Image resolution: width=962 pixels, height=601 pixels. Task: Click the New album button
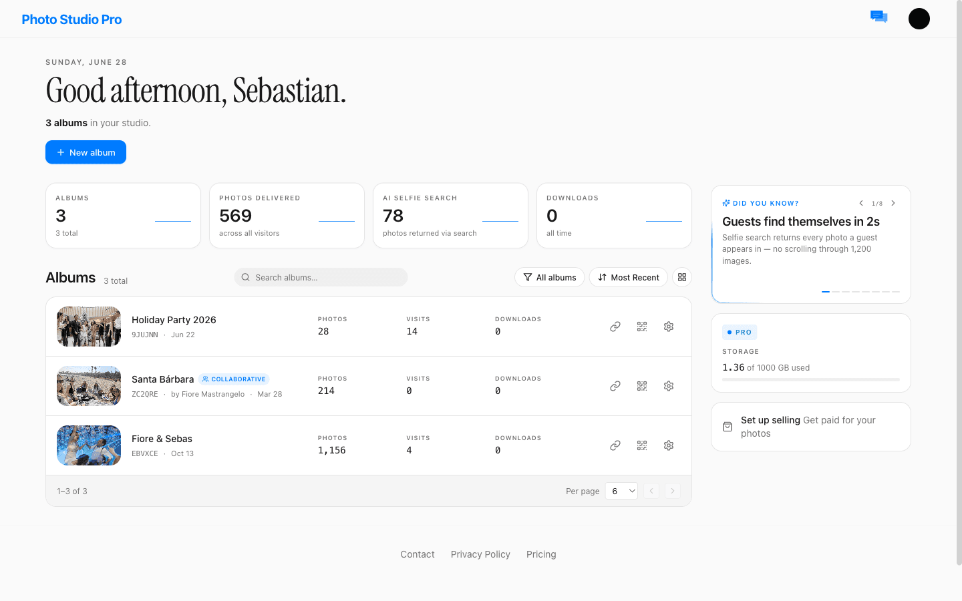click(86, 152)
